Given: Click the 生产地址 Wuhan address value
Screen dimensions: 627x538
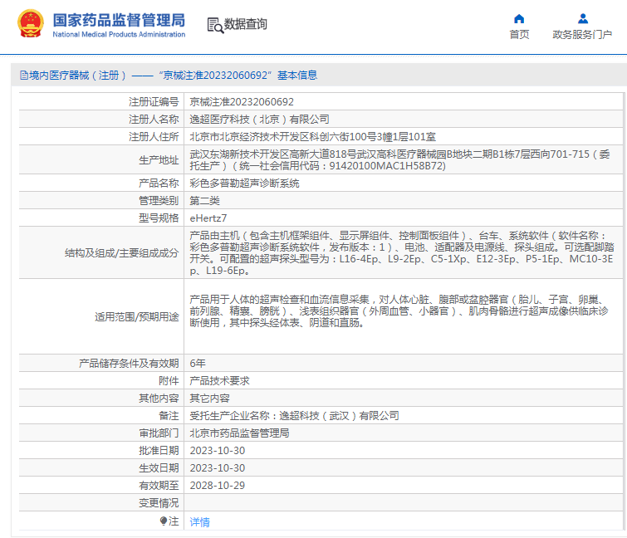Looking at the screenshot, I should point(400,160).
